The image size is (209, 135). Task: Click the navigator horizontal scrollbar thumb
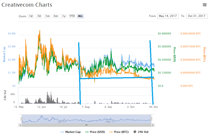(87, 125)
